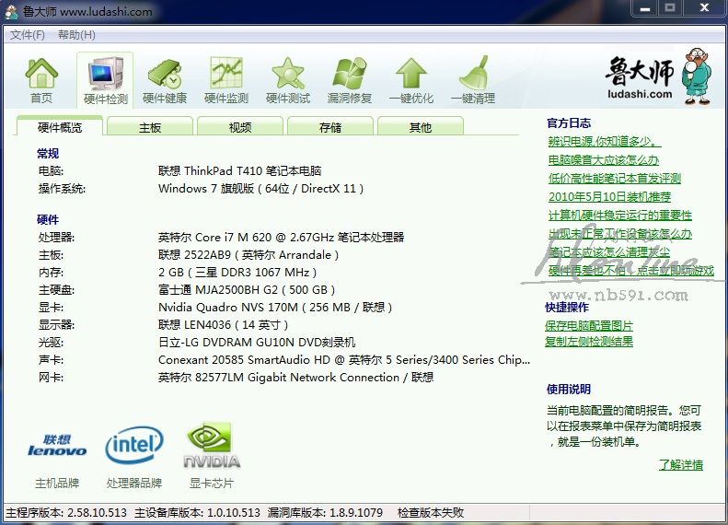Open the 首页 home icon
728x525 pixels.
41,80
